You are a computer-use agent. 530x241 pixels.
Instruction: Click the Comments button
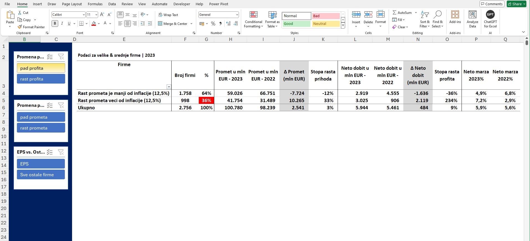click(x=492, y=4)
